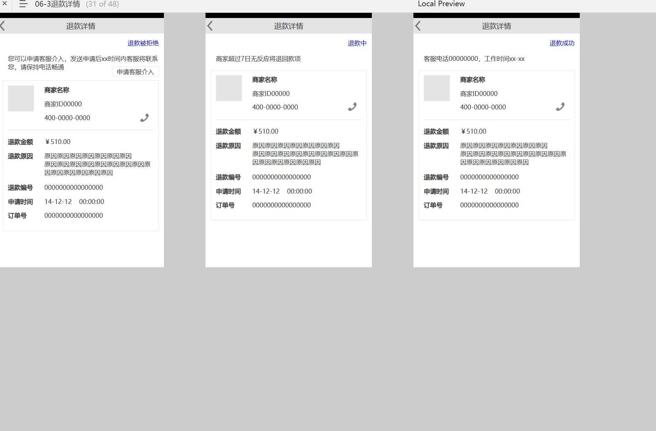Click the 申请客服介入 button

click(x=135, y=72)
